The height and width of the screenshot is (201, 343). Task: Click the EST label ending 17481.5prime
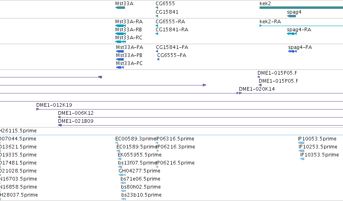(x=18, y=163)
